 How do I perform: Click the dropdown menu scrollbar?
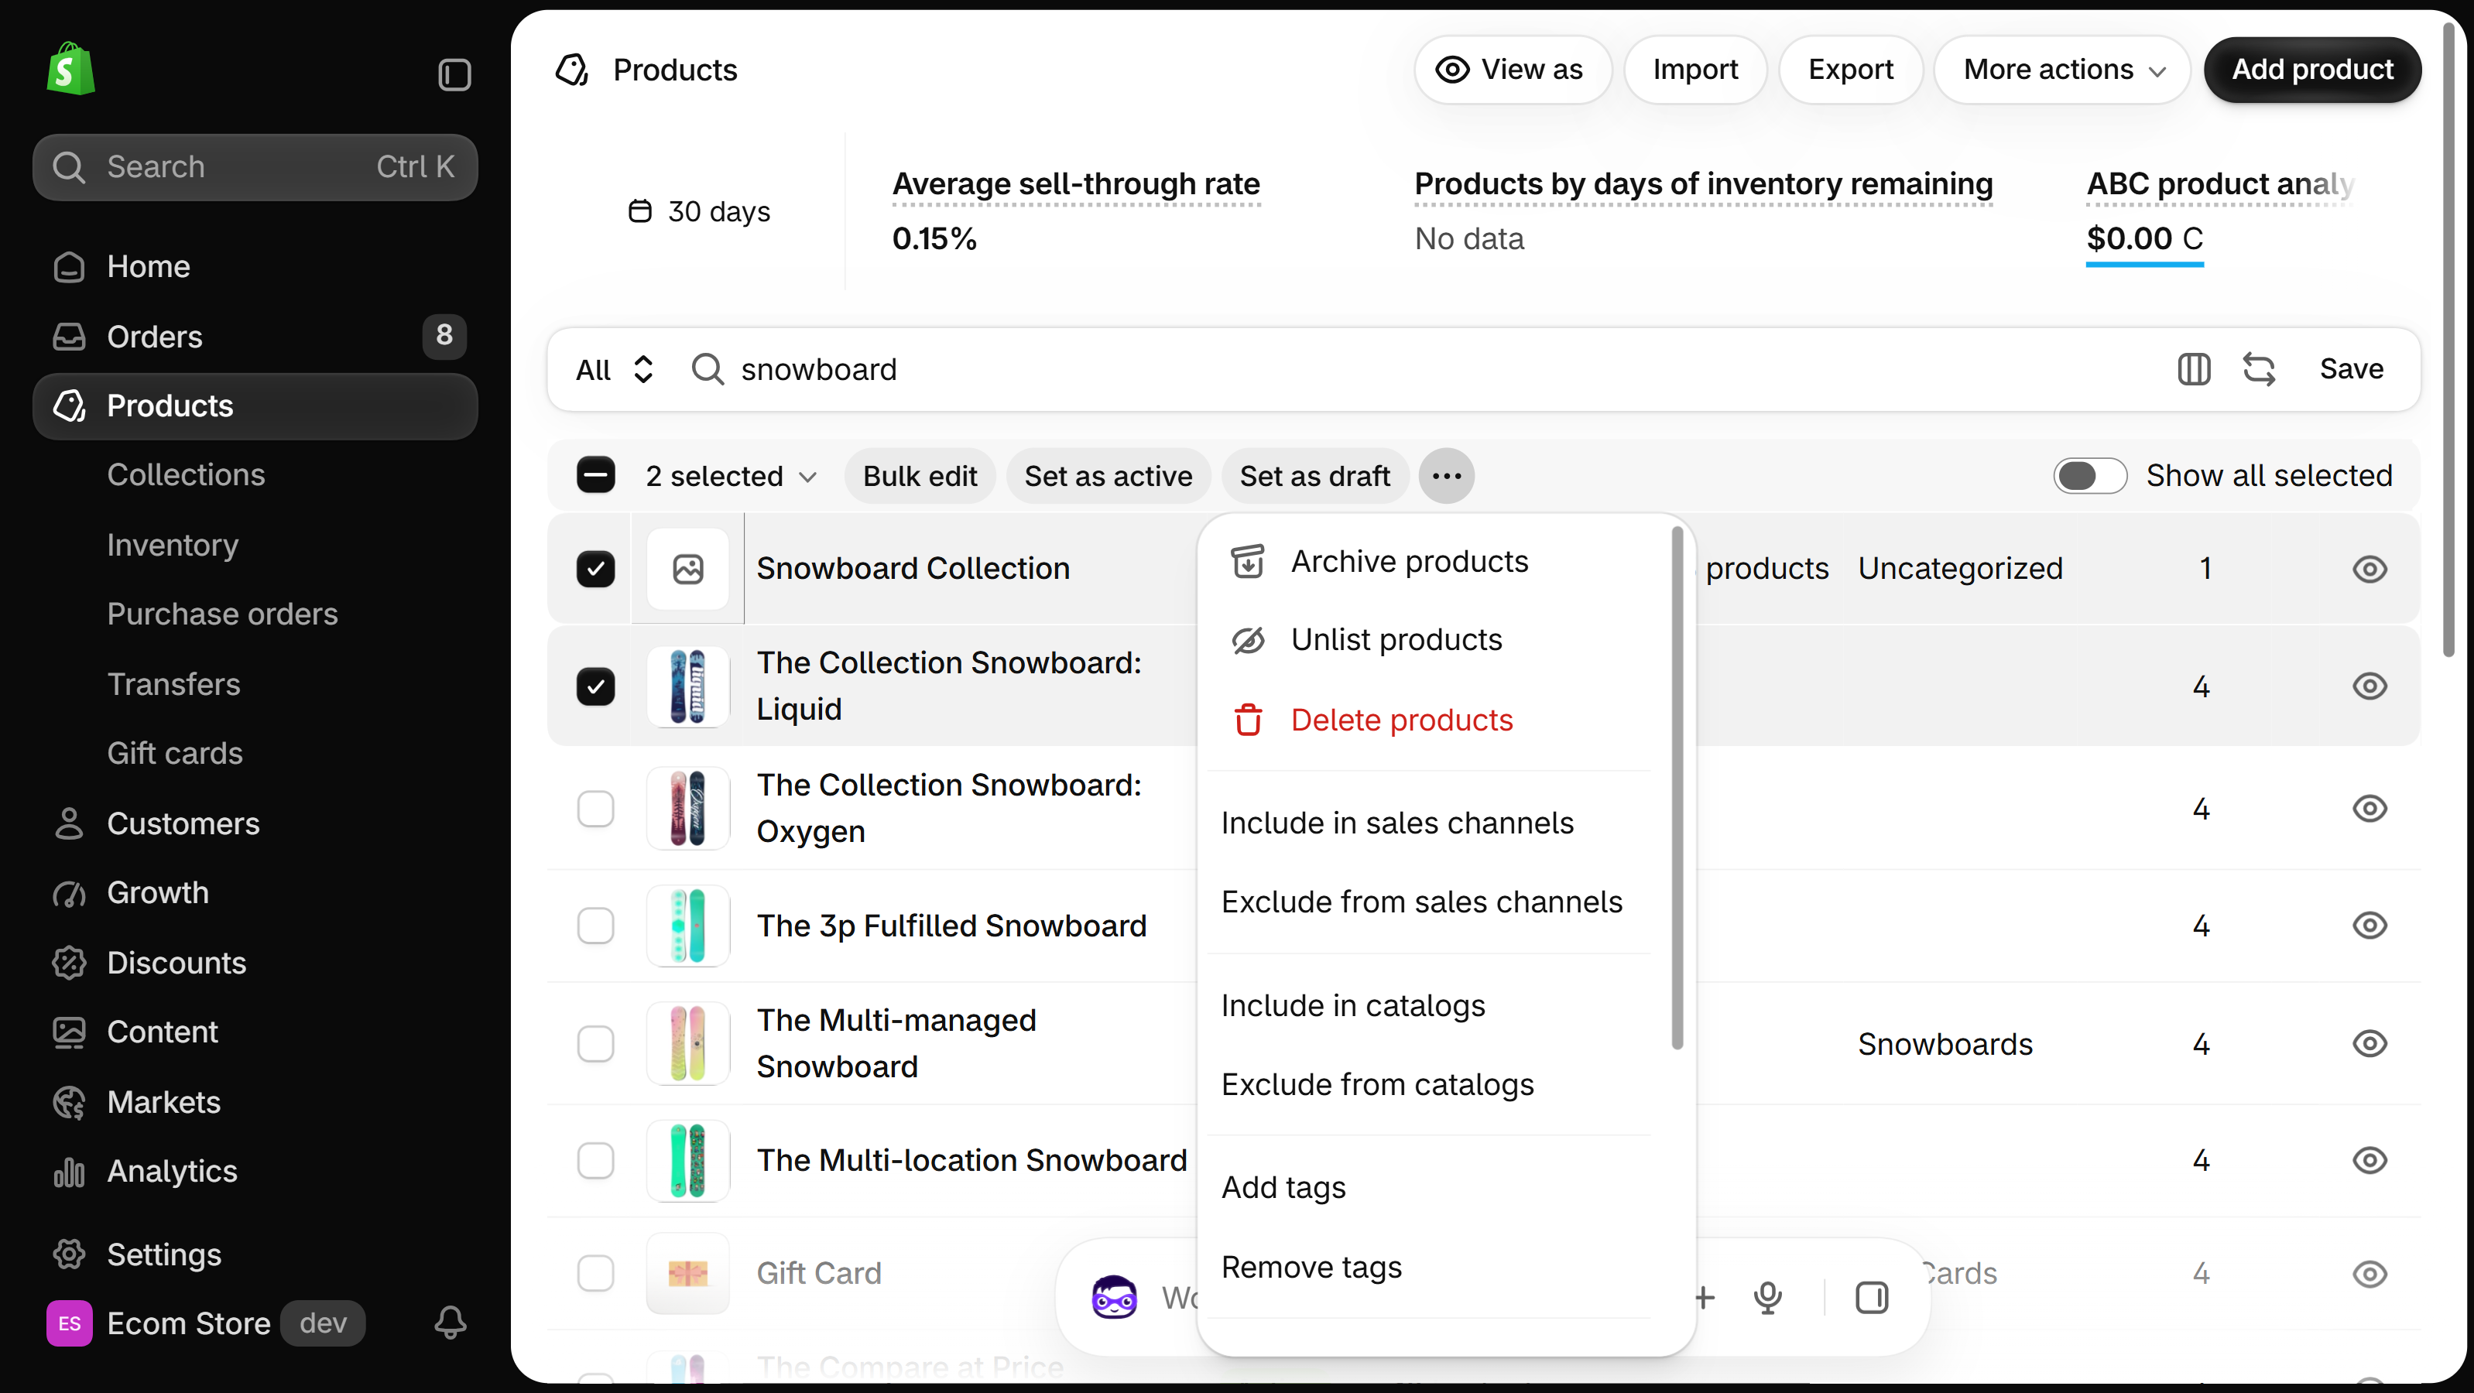[1677, 787]
